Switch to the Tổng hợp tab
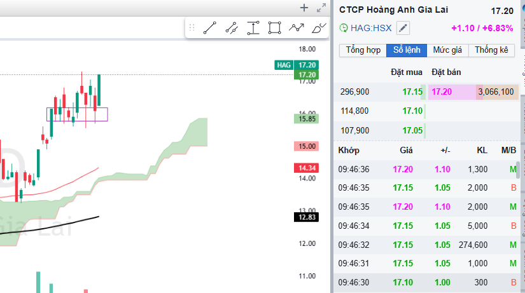Screen dimensions: 525x293 coord(363,50)
